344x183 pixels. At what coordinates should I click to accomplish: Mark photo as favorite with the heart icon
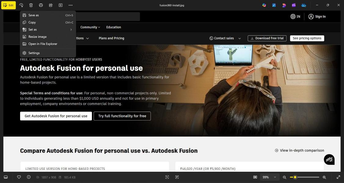click(x=19, y=177)
